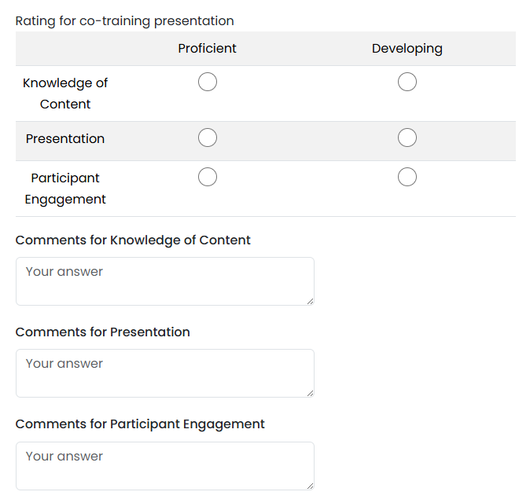Click the Presentation row label in table
This screenshot has height=499, width=530.
tap(65, 139)
